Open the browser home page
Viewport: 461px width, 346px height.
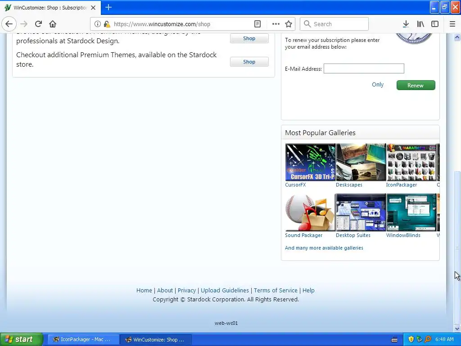[x=53, y=24]
